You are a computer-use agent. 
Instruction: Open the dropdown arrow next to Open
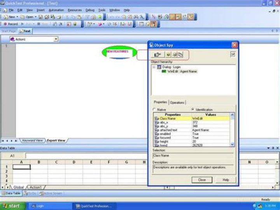point(35,17)
